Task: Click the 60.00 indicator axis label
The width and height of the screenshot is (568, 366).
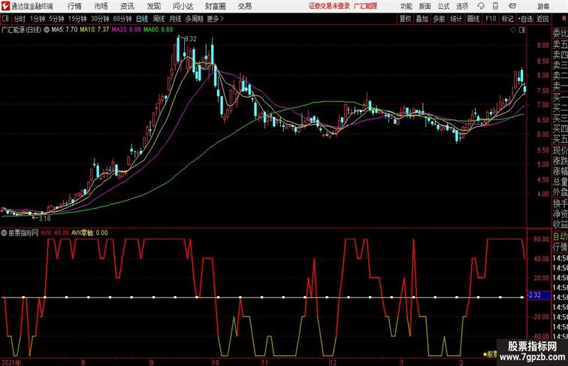Action: [x=541, y=239]
